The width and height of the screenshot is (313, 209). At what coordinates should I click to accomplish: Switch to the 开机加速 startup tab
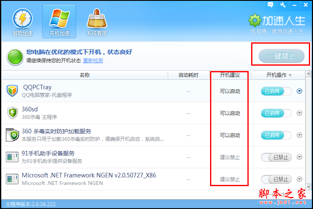(59, 21)
